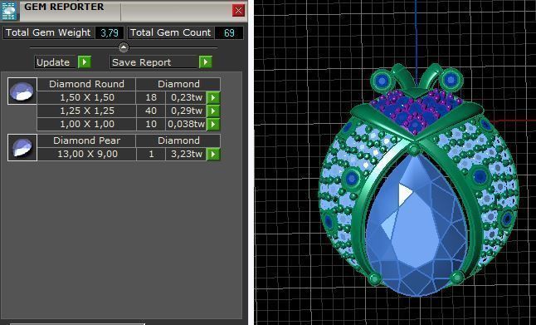Click the green arrow for 1,00 X 1,00 row
This screenshot has width=536, height=325.
pyautogui.click(x=213, y=124)
